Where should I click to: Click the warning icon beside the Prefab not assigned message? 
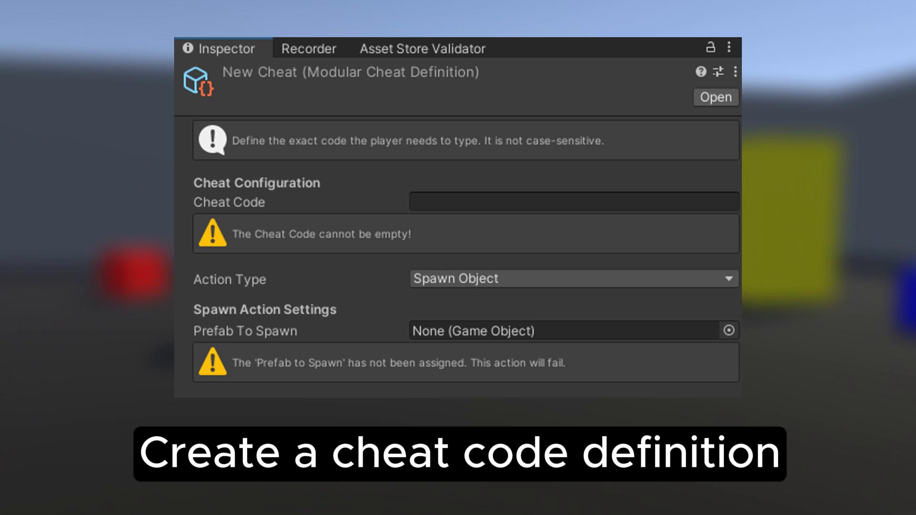click(212, 362)
